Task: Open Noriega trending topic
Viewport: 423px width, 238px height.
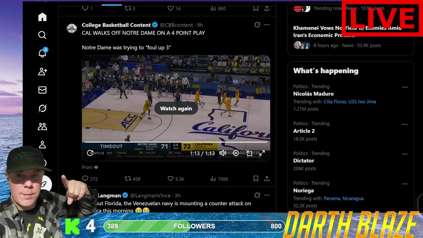Action: pyautogui.click(x=303, y=190)
